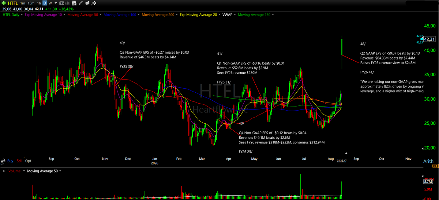Click the 8.7M volume value label
439x200 pixels.
point(428,181)
